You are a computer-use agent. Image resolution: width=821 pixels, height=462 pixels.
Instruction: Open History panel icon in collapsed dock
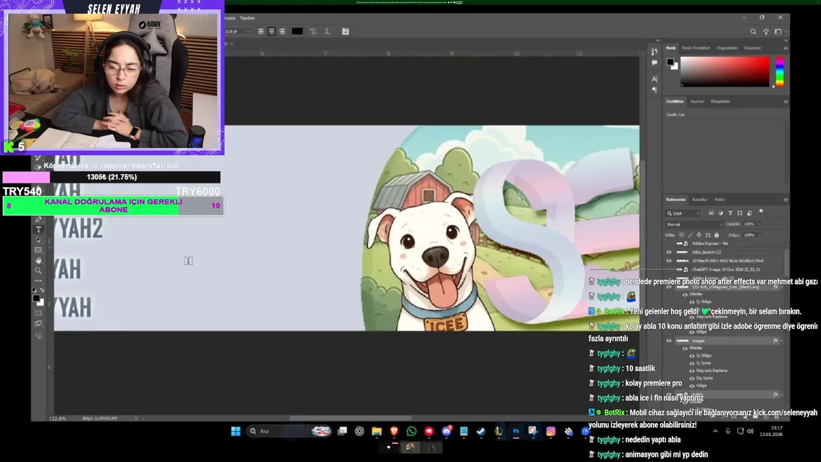pyautogui.click(x=654, y=51)
